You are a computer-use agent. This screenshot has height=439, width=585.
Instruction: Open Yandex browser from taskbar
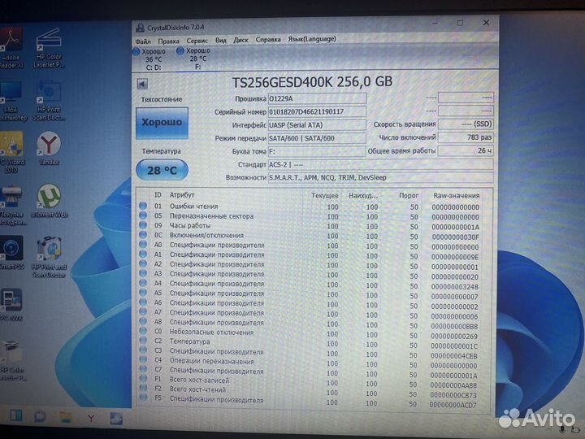tap(91, 418)
